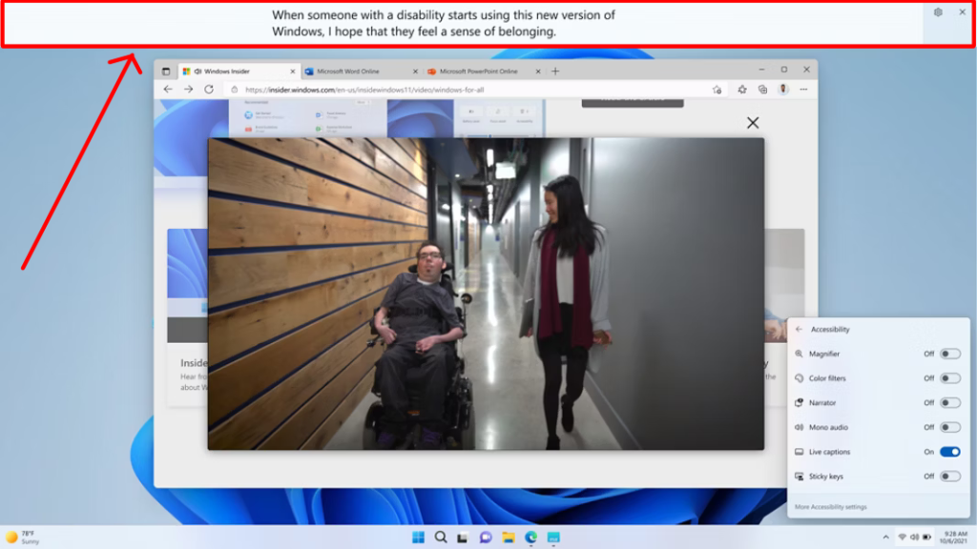Open browser profile avatar
Viewport: 977px width, 549px height.
click(783, 90)
